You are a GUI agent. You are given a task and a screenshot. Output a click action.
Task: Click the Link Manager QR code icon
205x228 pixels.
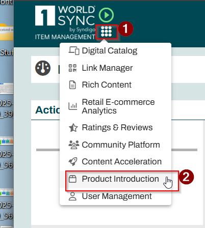coord(72,68)
